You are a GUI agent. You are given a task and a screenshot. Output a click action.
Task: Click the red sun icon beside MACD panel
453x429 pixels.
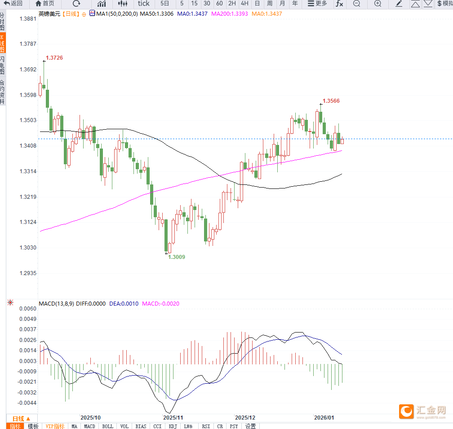(x=10, y=302)
